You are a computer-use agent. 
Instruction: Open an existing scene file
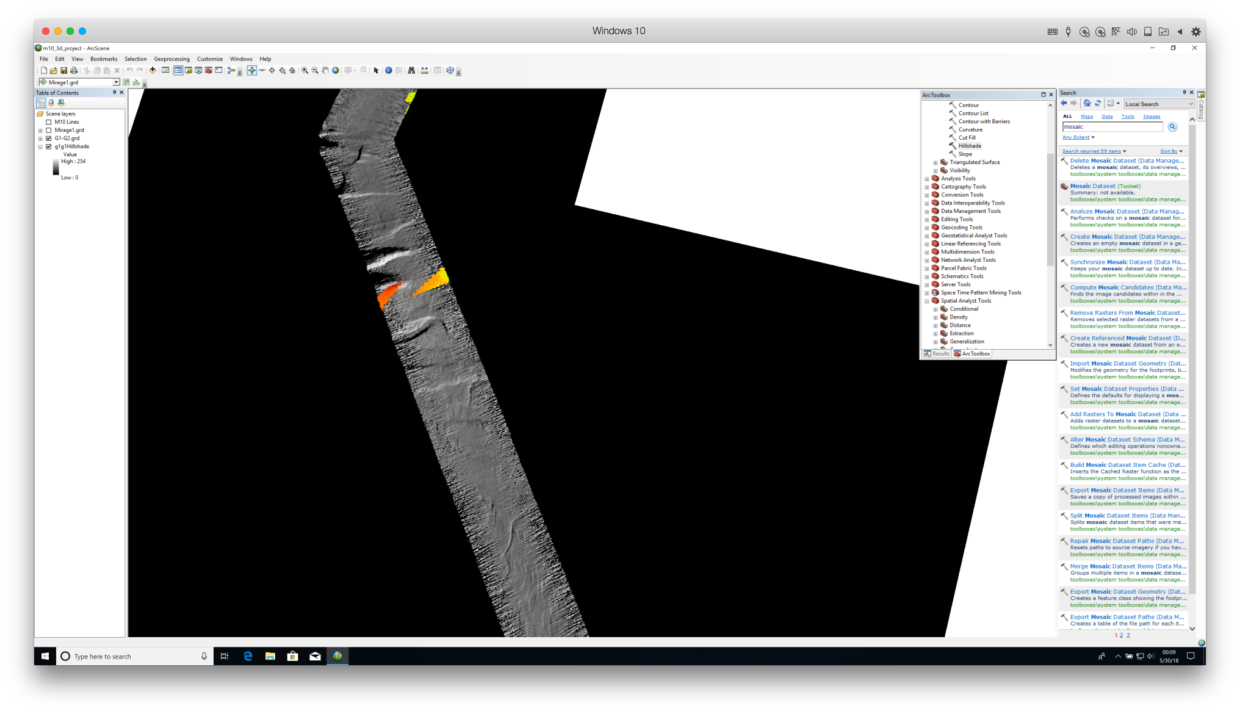coord(54,71)
